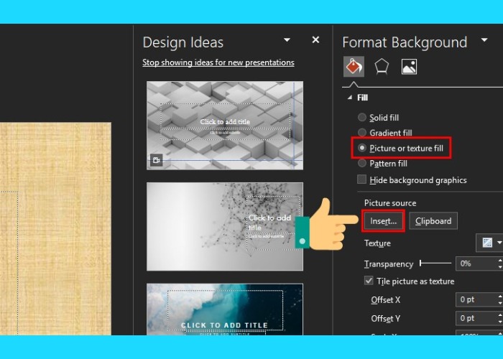The height and width of the screenshot is (359, 503).
Task: Choose the blue clouds design idea
Action: click(x=224, y=309)
